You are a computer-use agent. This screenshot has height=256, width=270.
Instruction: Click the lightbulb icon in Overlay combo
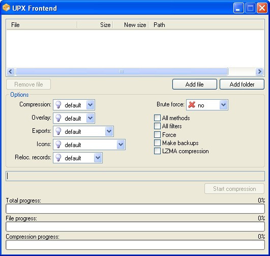click(58, 118)
